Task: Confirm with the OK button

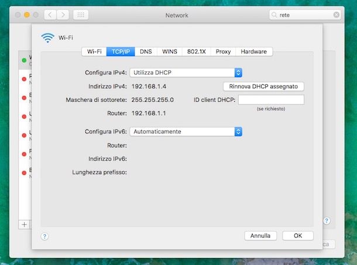Action: pos(298,236)
